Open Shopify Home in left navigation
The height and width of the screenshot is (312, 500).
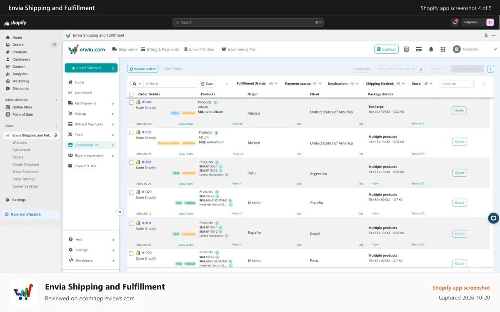click(x=17, y=37)
